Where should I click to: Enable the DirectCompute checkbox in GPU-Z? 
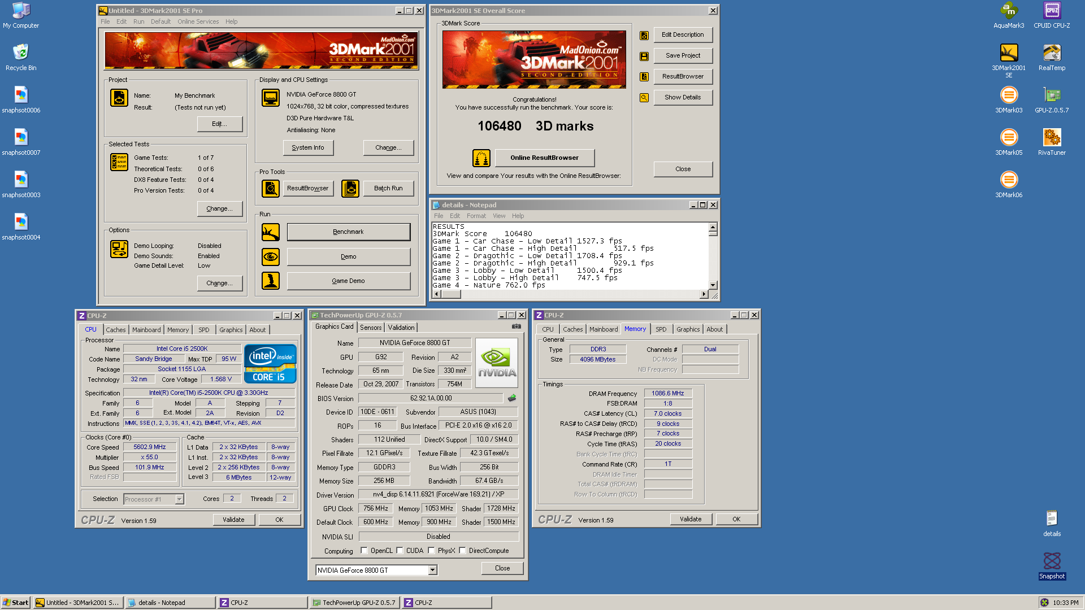(x=462, y=551)
